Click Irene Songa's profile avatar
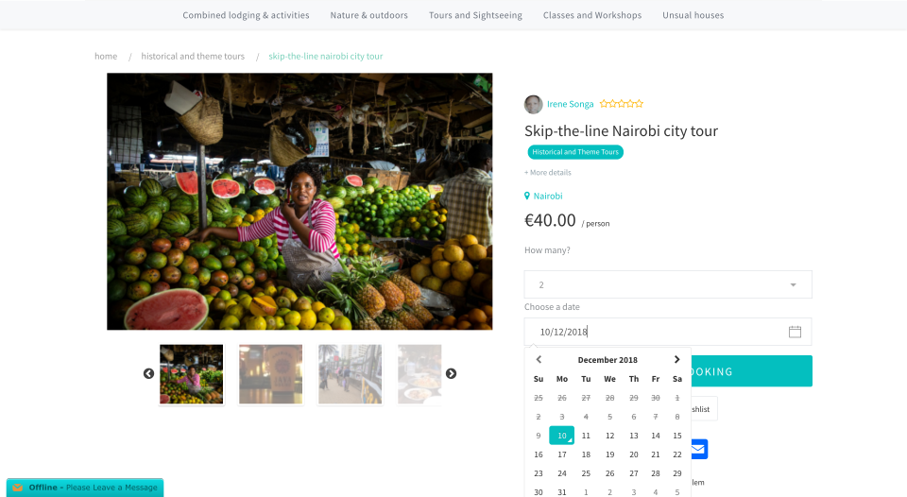The image size is (907, 497). pos(534,104)
